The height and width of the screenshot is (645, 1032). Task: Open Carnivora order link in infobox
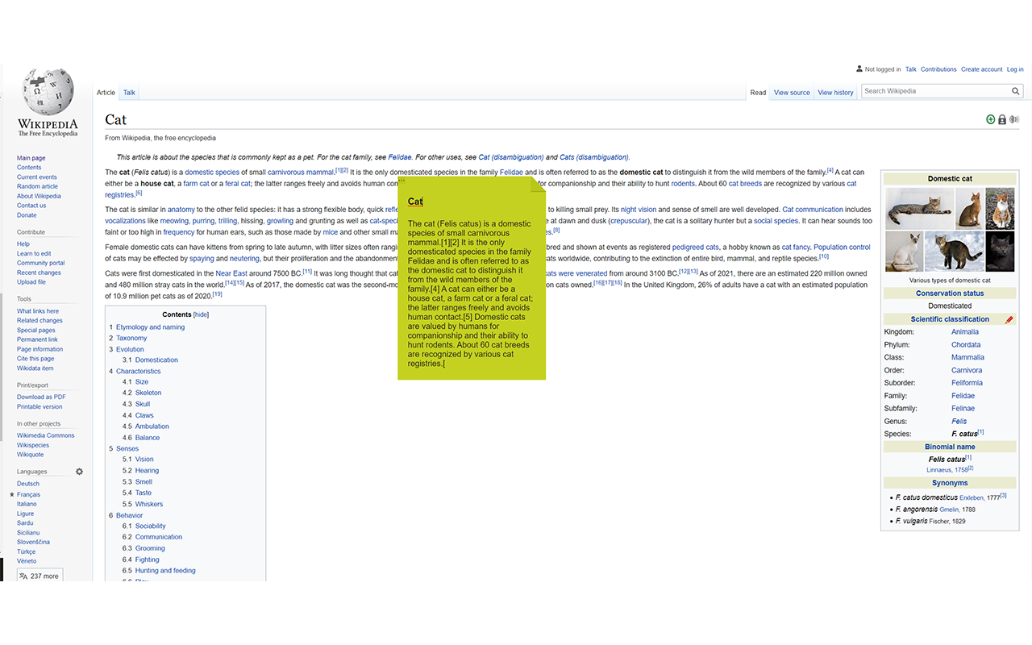[967, 370]
